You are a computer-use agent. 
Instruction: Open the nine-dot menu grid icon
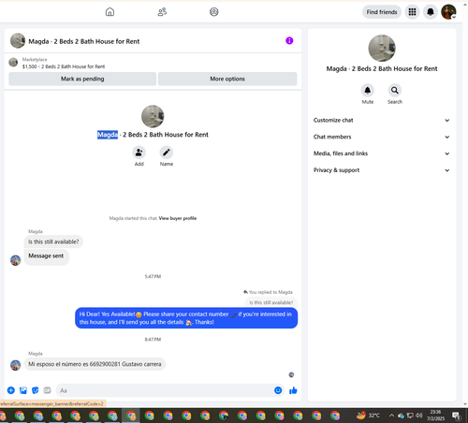tap(412, 12)
